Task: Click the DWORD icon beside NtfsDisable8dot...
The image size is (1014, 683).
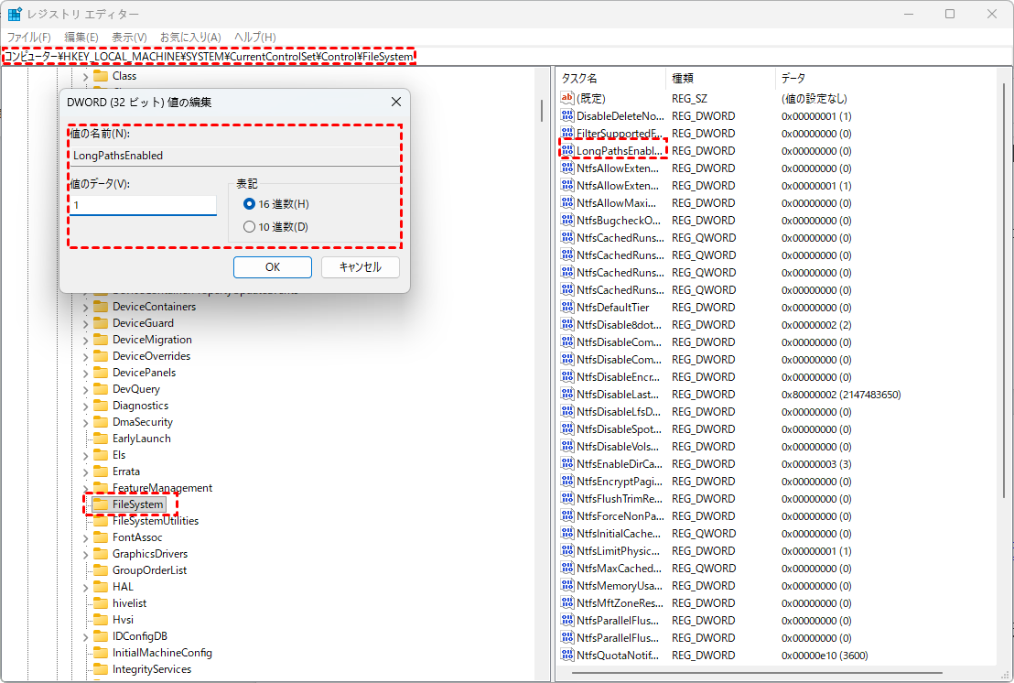Action: (x=567, y=325)
